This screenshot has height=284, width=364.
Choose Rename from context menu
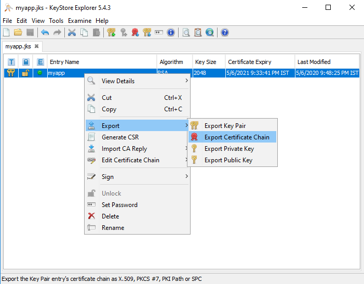[138, 227]
